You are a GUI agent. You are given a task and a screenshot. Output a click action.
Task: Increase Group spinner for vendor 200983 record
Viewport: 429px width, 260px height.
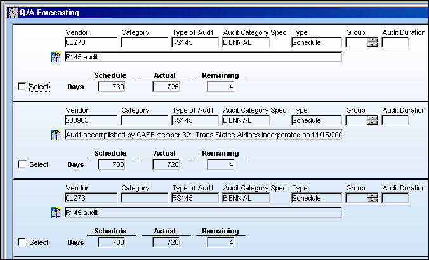coord(373,118)
